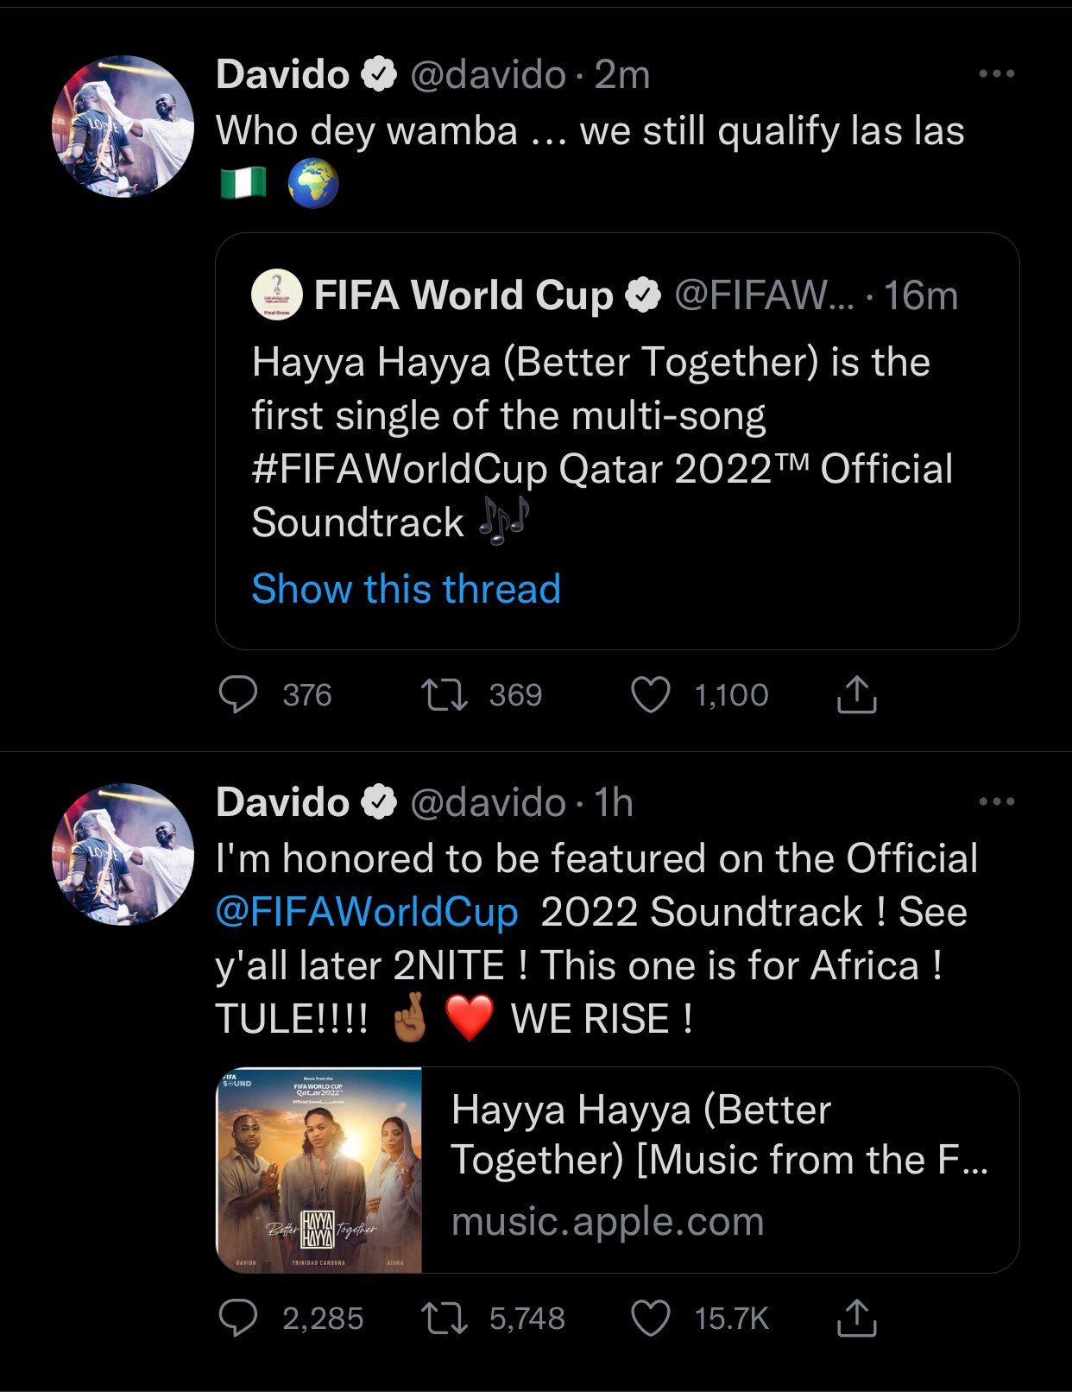The width and height of the screenshot is (1072, 1392).
Task: Open more options for the second tweet
Action: [x=996, y=802]
